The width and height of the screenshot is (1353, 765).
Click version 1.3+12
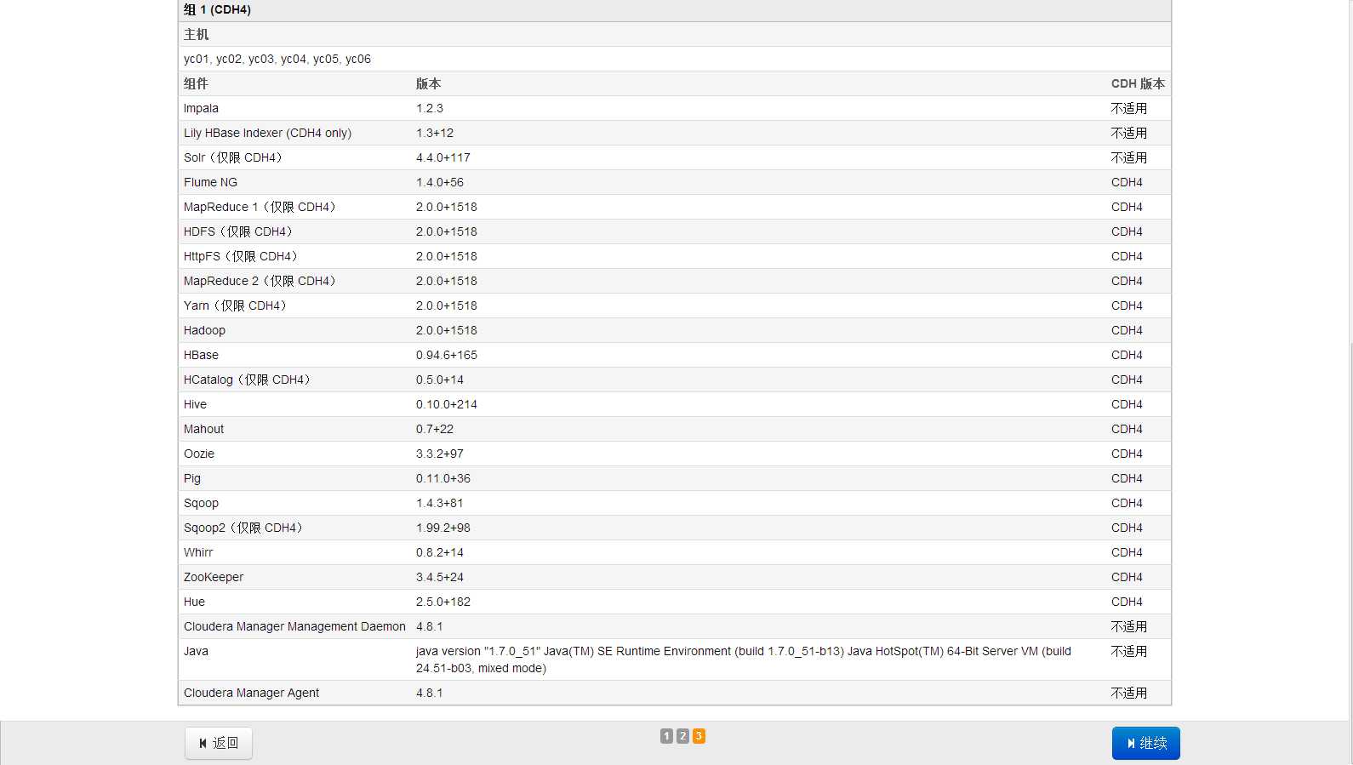point(435,133)
